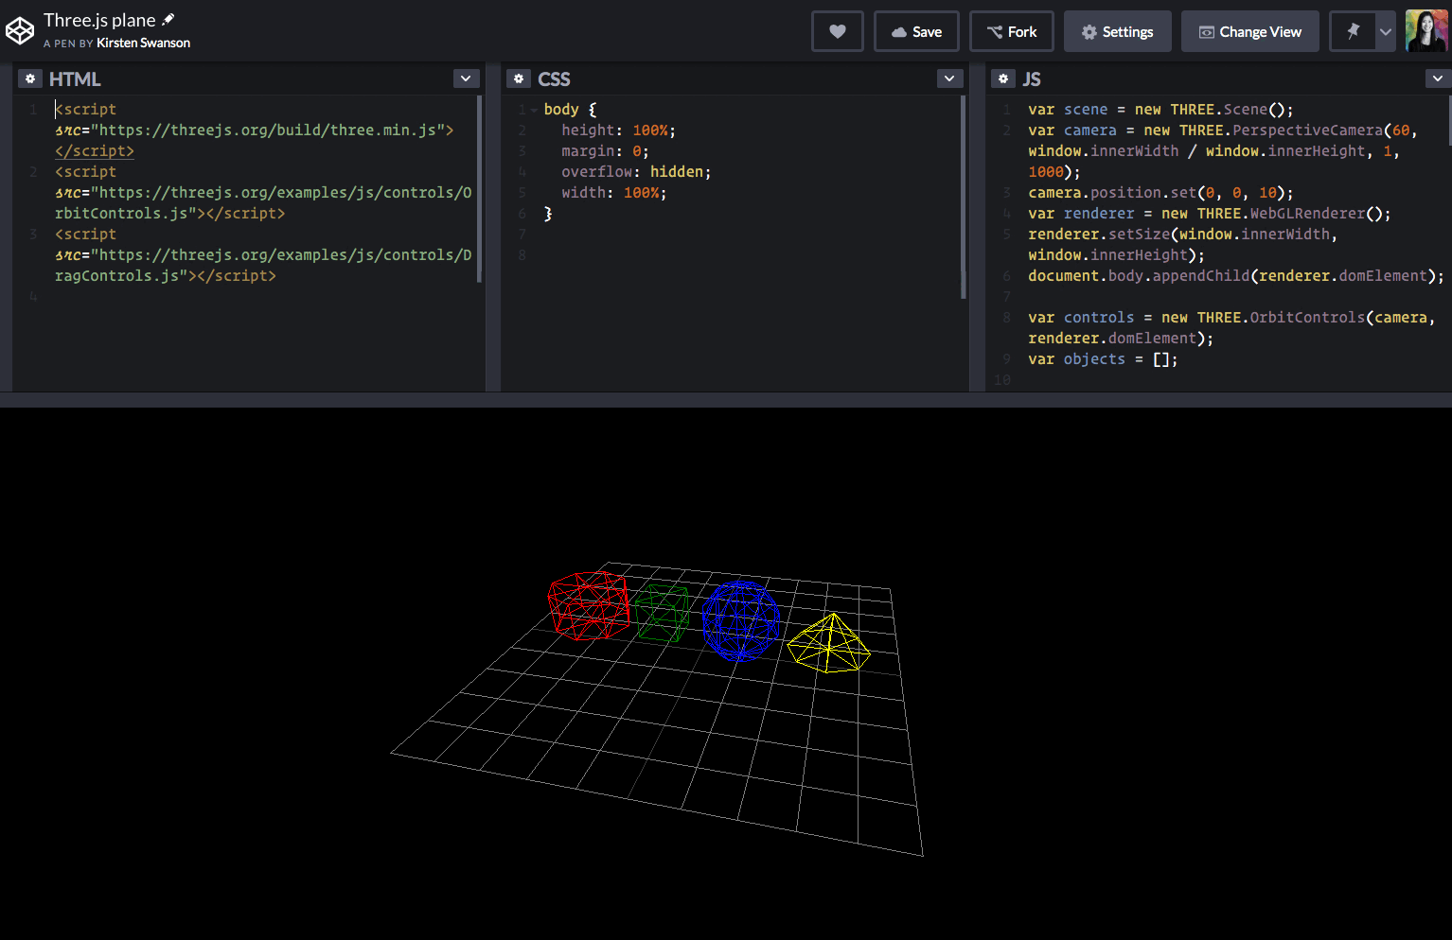The height and width of the screenshot is (940, 1452).
Task: Click the three.min.js script URL
Action: pos(268,131)
